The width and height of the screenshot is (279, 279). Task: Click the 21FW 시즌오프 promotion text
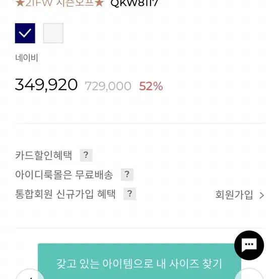(x=59, y=3)
